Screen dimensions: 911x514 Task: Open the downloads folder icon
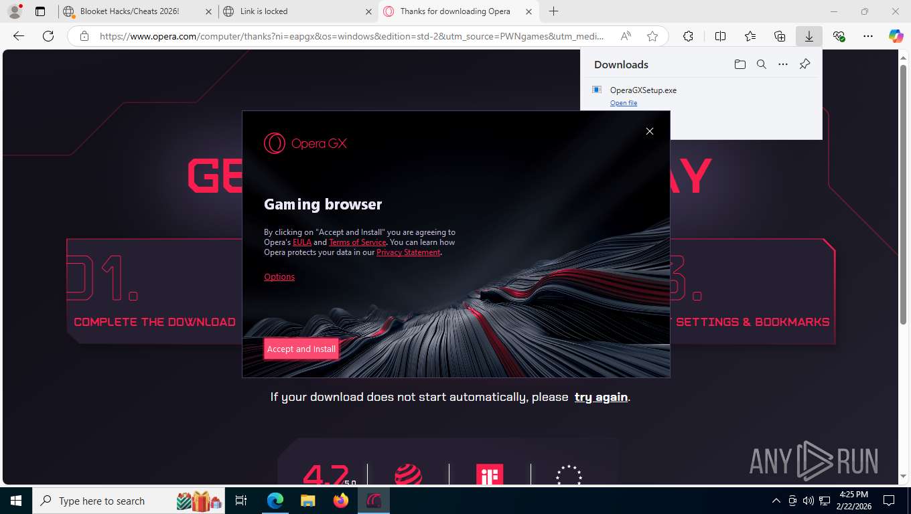tap(740, 64)
